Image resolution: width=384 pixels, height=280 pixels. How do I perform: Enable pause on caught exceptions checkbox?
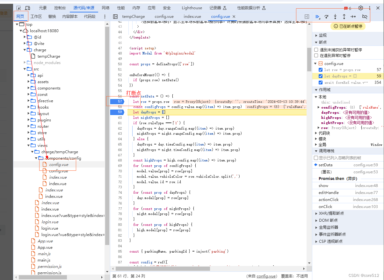(x=316, y=56)
